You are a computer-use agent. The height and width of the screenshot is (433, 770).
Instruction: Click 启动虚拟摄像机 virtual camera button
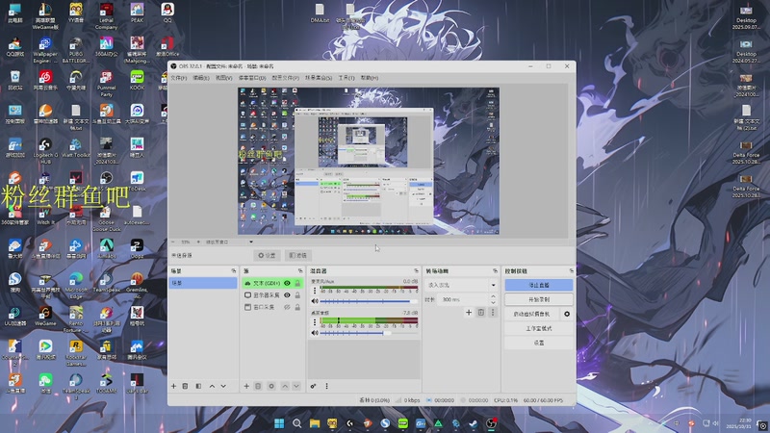(532, 314)
